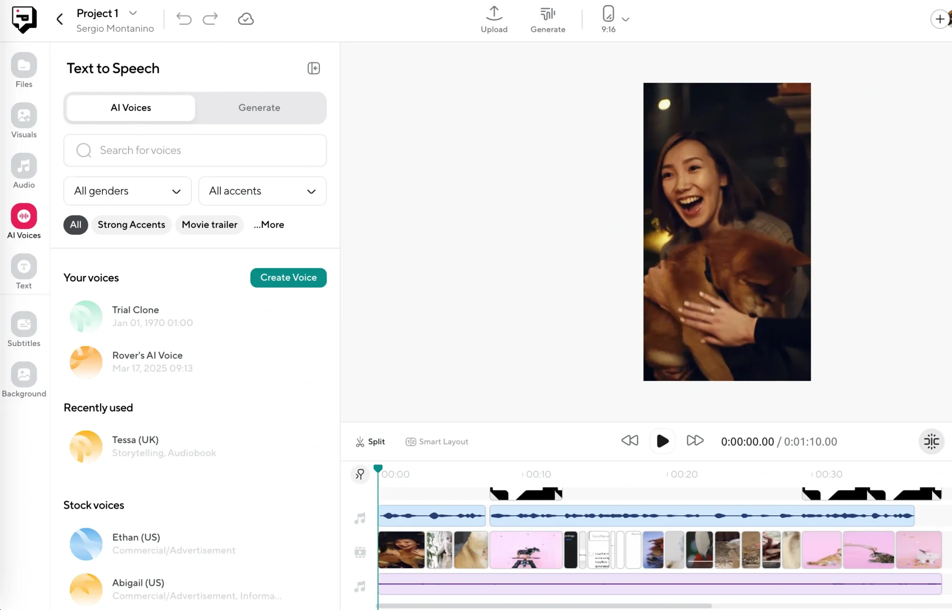Enable the Strong Accents filter chip
This screenshot has width=952, height=610.
[131, 224]
